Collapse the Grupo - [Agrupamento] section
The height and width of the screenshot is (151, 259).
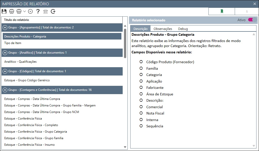click(5, 27)
